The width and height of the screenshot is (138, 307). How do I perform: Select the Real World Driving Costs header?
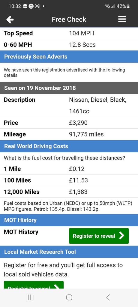[69, 146]
